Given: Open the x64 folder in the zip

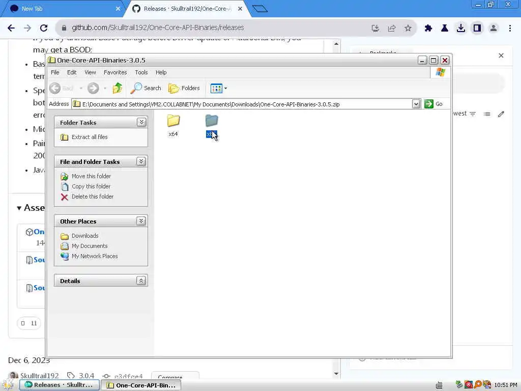Looking at the screenshot, I should (x=173, y=125).
